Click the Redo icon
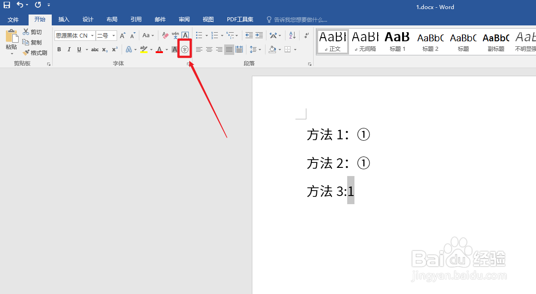The image size is (536, 294). [38, 5]
